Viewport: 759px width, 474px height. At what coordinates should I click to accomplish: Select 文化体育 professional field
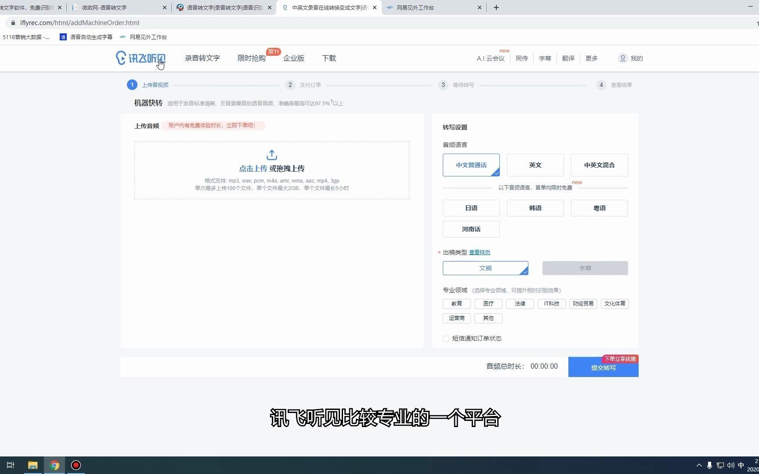[615, 304]
